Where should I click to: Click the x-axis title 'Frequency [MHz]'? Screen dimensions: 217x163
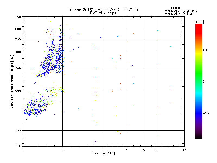(103, 153)
